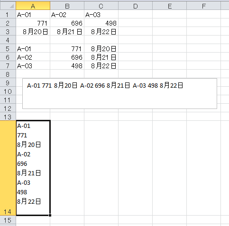Select row 14 header
The width and height of the screenshot is (229, 226).
coord(8,168)
